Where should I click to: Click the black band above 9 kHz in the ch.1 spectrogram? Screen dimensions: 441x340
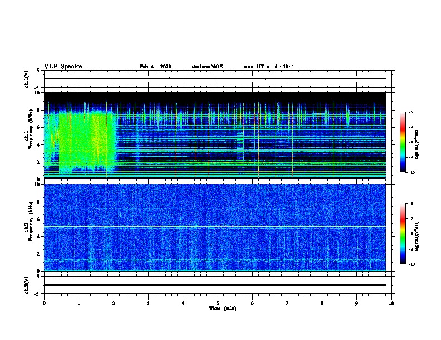[x=215, y=97]
